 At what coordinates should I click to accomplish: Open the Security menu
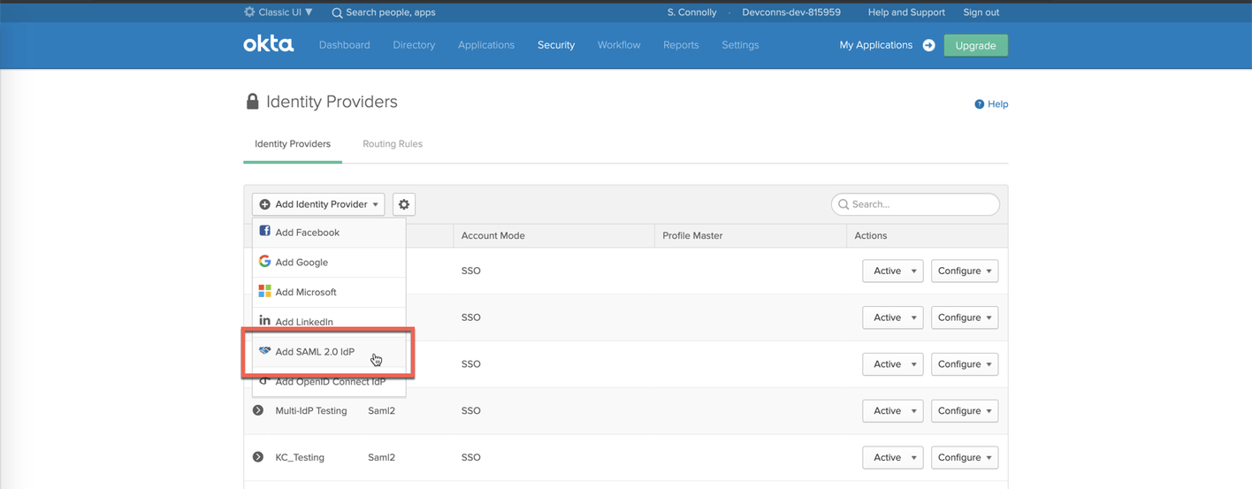pos(556,45)
